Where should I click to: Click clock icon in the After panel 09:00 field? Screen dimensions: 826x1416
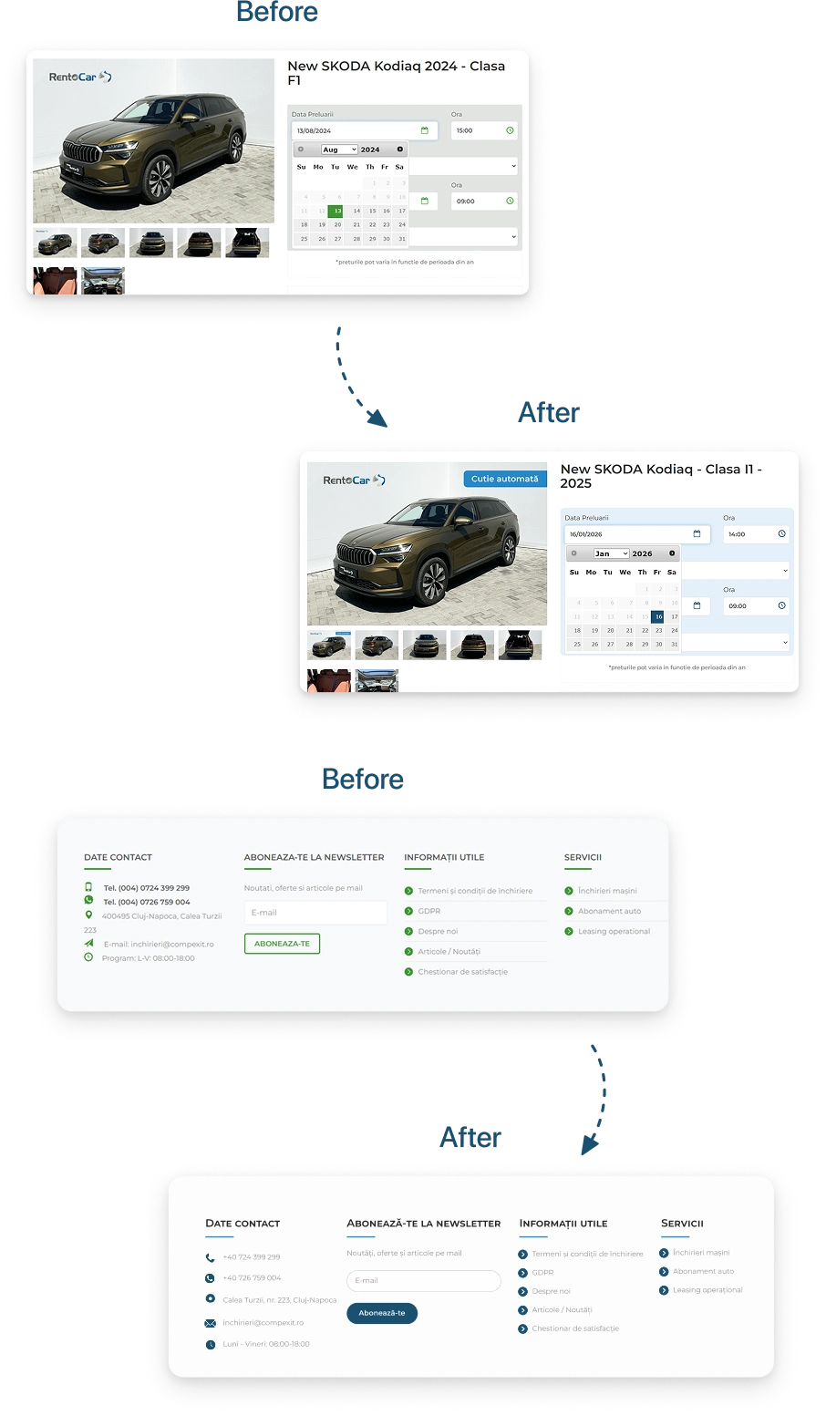pos(781,605)
